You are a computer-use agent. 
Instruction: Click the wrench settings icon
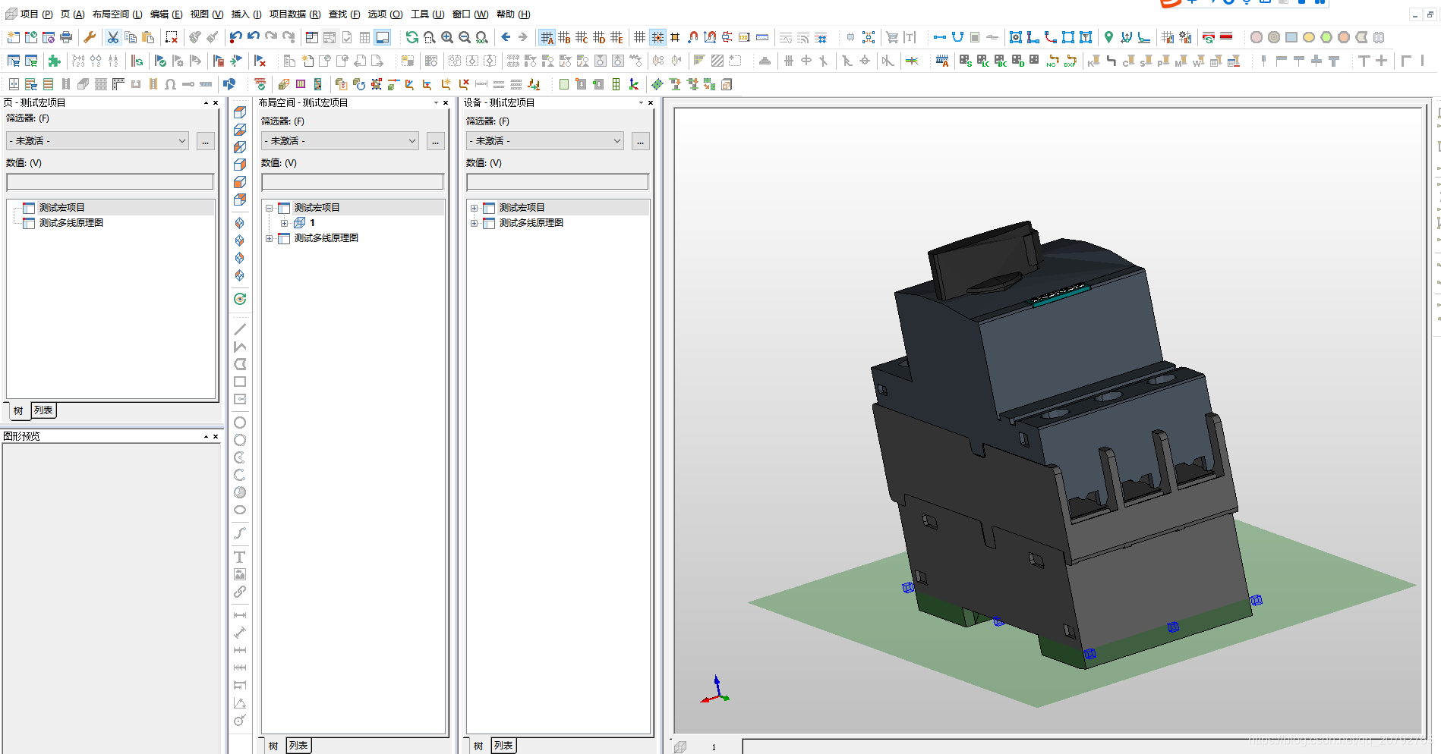[x=90, y=37]
